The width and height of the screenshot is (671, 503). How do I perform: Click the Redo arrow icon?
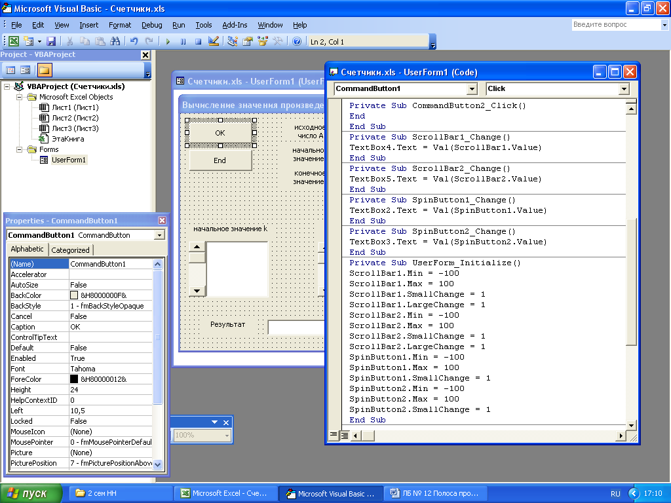coord(149,41)
